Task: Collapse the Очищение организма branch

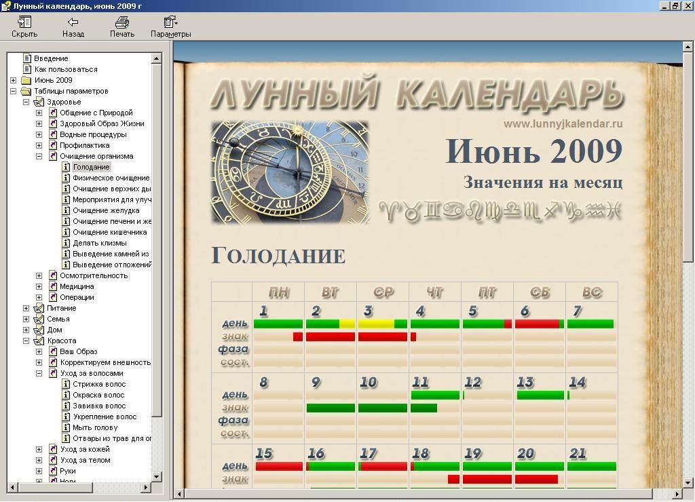Action: [39, 157]
